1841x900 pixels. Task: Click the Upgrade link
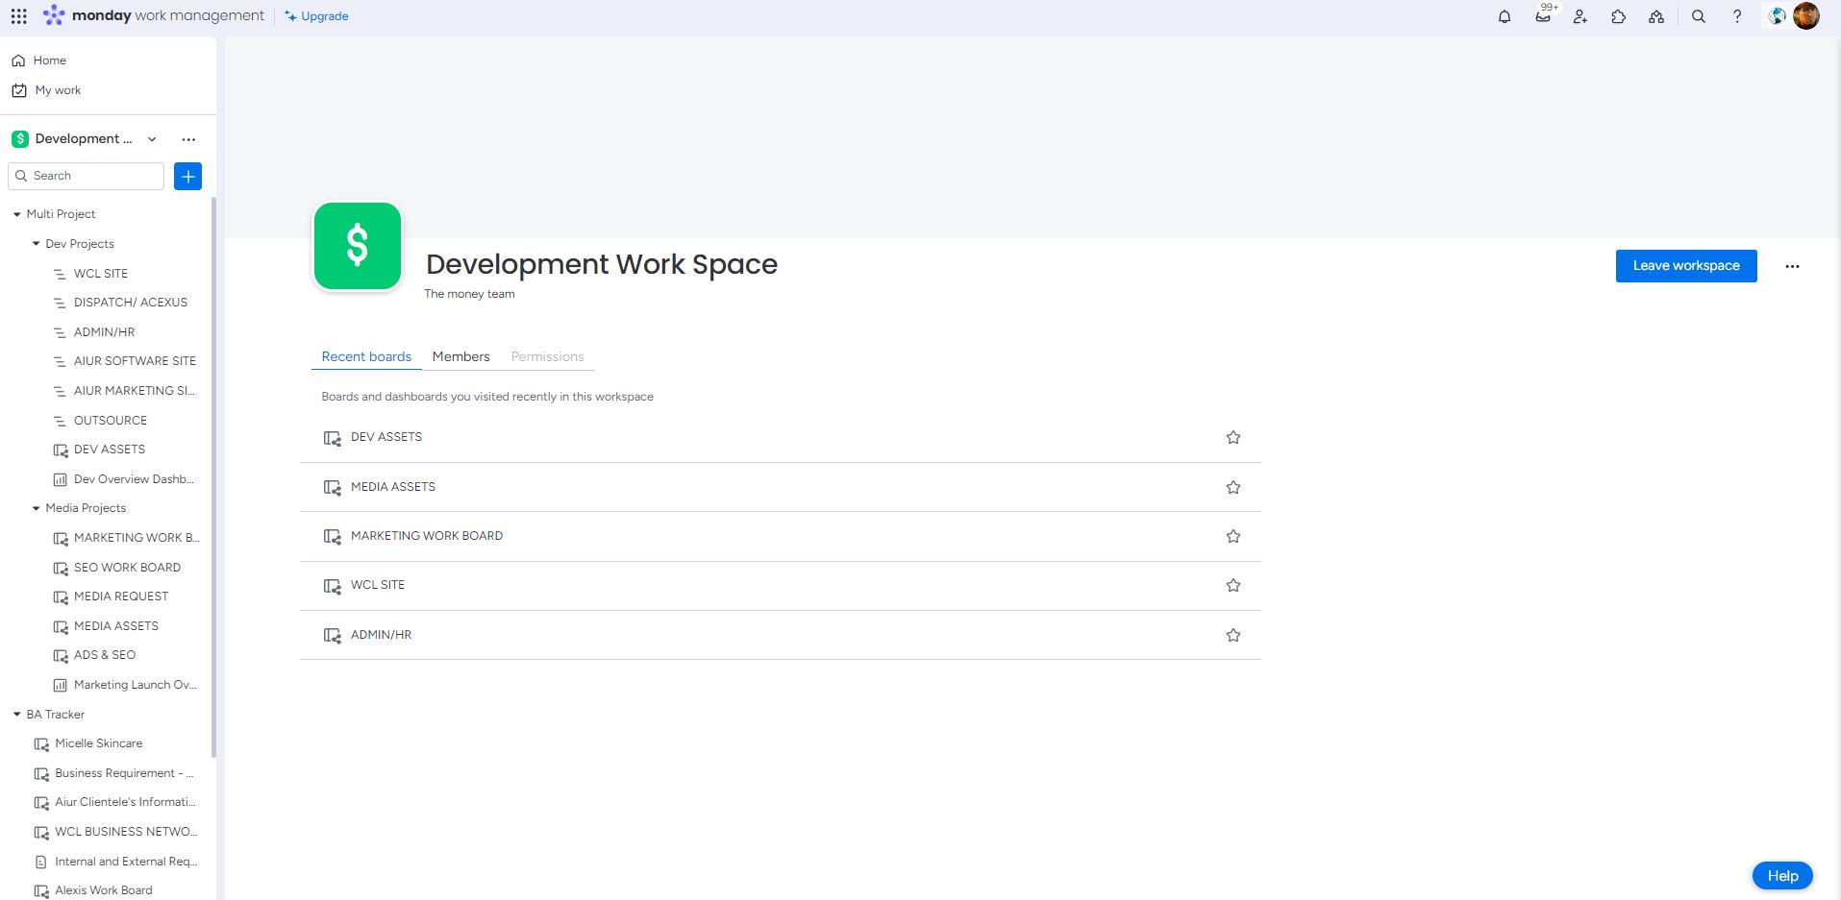point(317,16)
